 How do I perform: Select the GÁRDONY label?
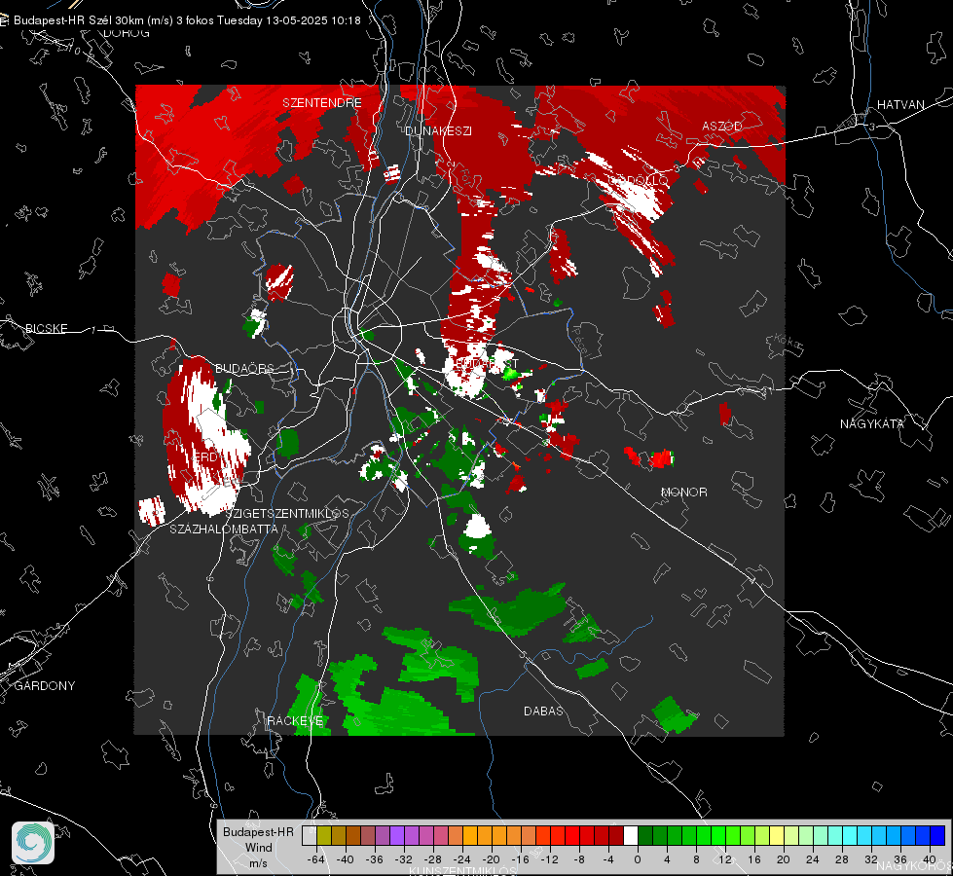click(x=45, y=686)
